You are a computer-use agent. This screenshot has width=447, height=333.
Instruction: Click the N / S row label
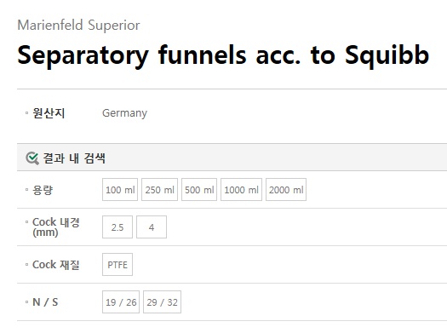pyautogui.click(x=45, y=302)
